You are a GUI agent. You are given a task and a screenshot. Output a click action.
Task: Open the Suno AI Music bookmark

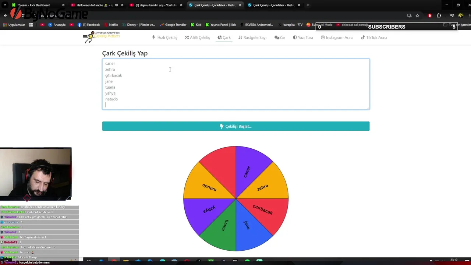[x=319, y=25]
